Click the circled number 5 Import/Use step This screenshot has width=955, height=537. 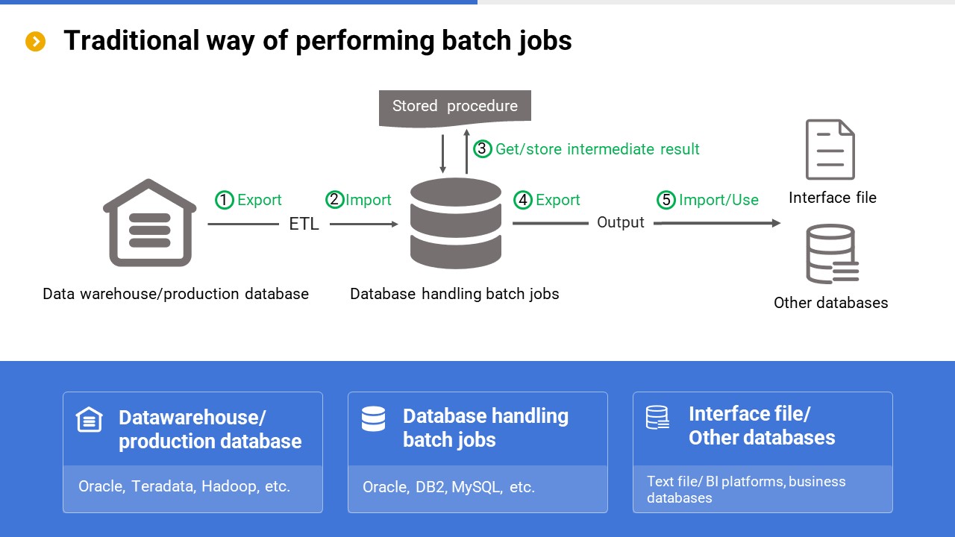pos(708,200)
